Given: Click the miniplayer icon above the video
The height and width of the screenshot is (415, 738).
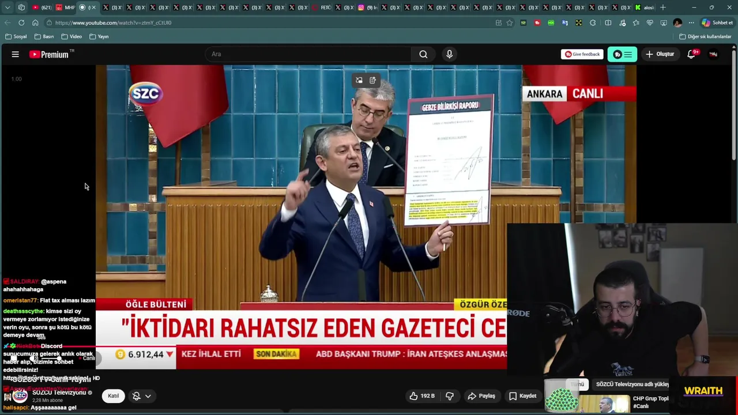Looking at the screenshot, I should click(359, 80).
